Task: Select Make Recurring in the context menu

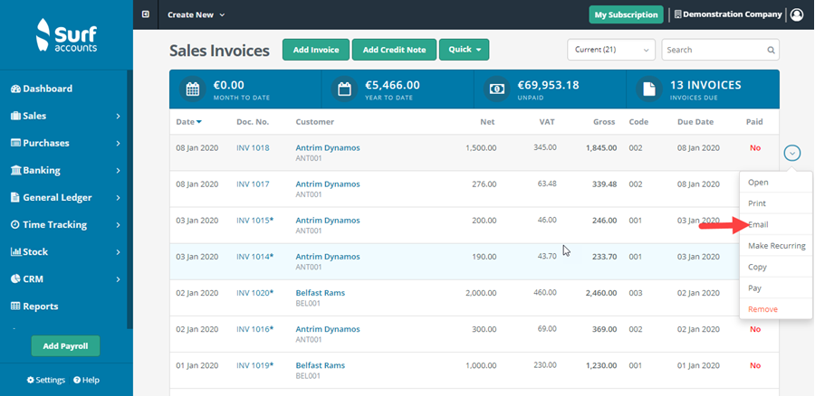Action: point(776,246)
